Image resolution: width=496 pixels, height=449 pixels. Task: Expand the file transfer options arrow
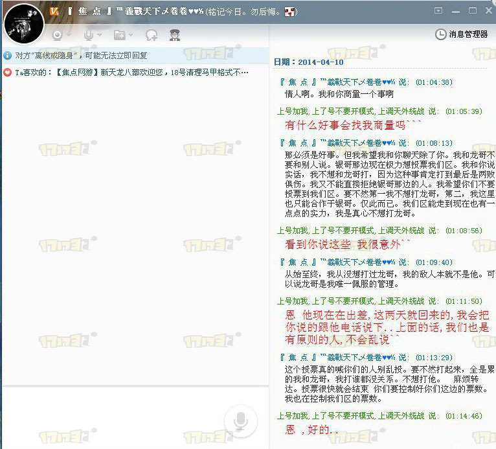click(x=131, y=36)
